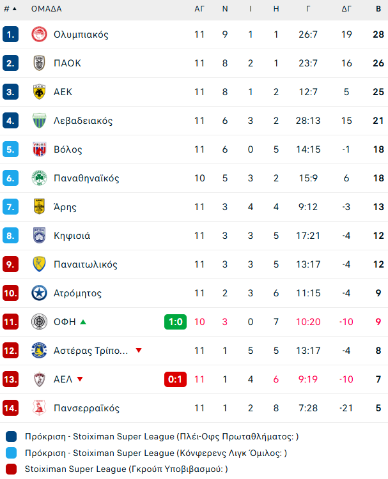Click the Λεβαδειακός team crest icon
This screenshot has width=388, height=479.
coord(39,121)
